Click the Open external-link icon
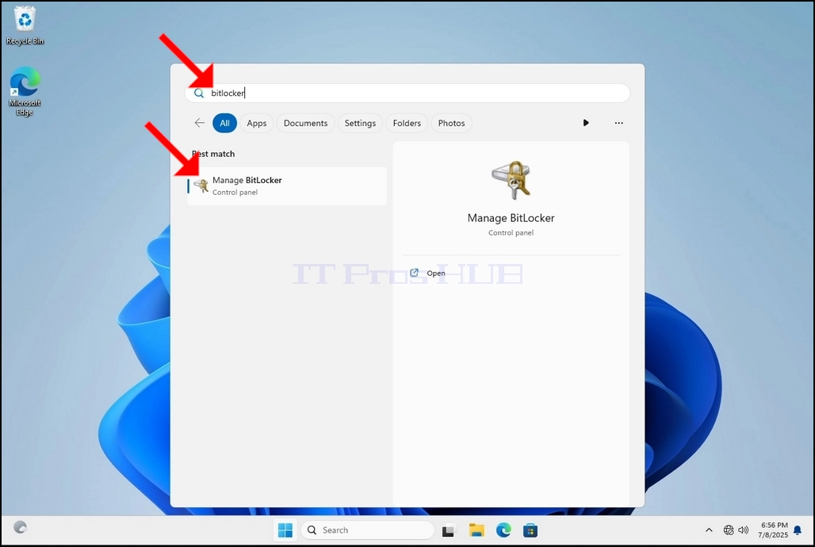 click(x=415, y=273)
